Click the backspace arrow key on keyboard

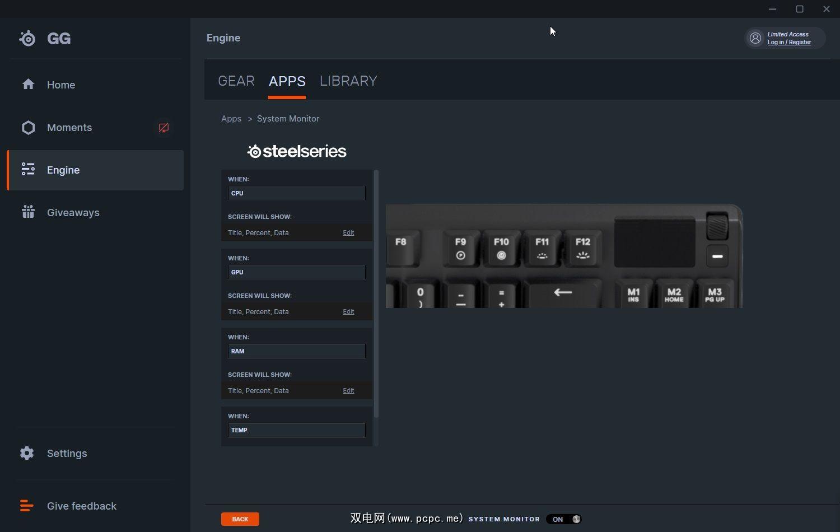pos(563,293)
